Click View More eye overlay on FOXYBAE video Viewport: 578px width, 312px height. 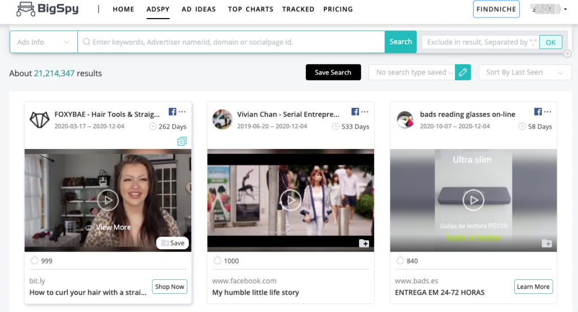[x=108, y=227]
